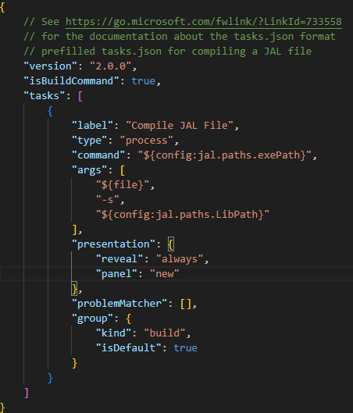Screen dimensions: 353x413
Task: Click the ${config:jal.paths.LibPath} argument
Action: point(183,215)
